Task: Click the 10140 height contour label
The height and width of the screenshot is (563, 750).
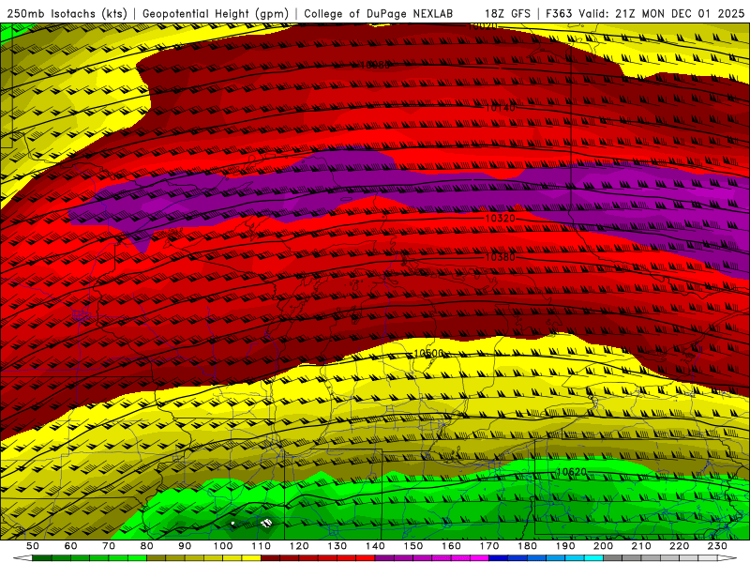Action: [x=501, y=108]
